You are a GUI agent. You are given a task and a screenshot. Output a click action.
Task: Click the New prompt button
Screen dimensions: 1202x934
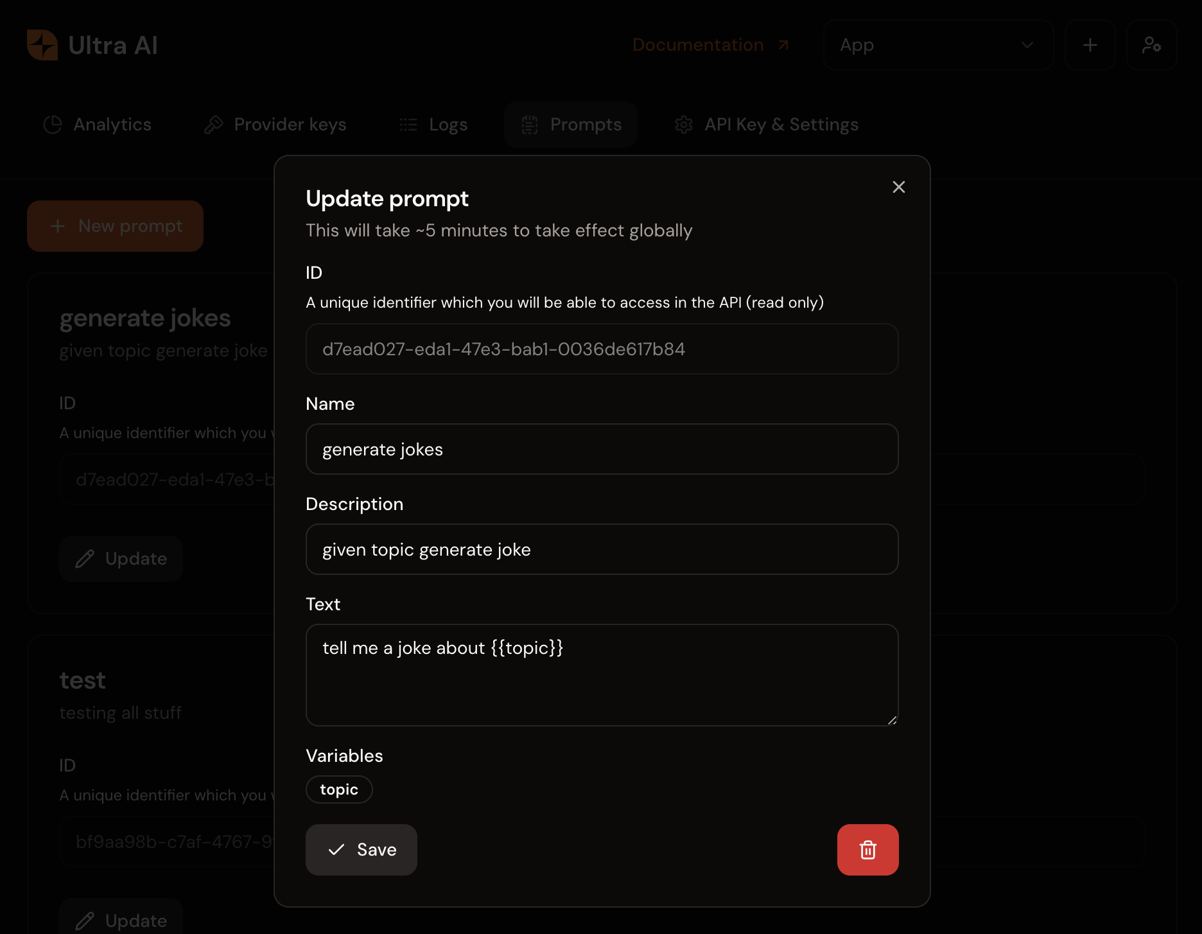[116, 226]
